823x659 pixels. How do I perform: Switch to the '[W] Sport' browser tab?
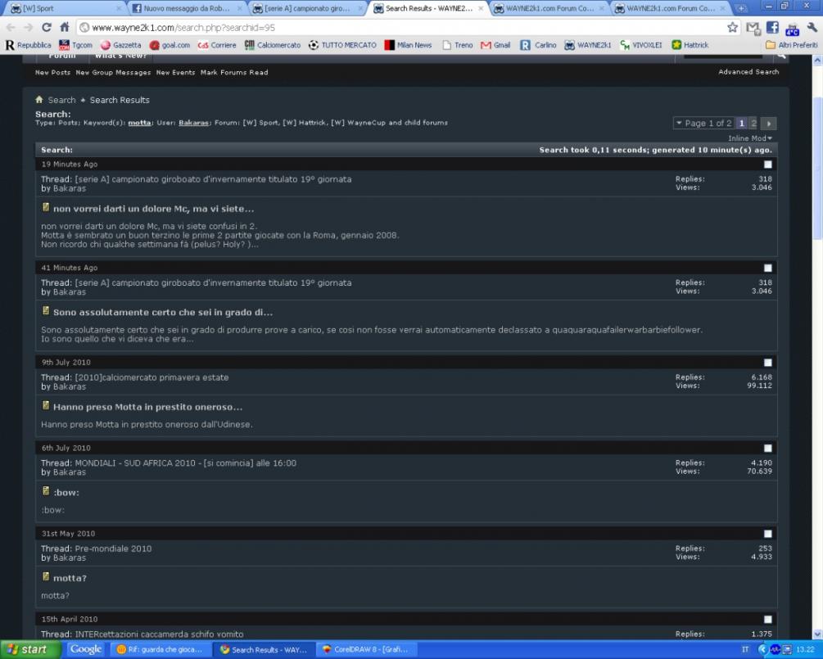[64, 8]
